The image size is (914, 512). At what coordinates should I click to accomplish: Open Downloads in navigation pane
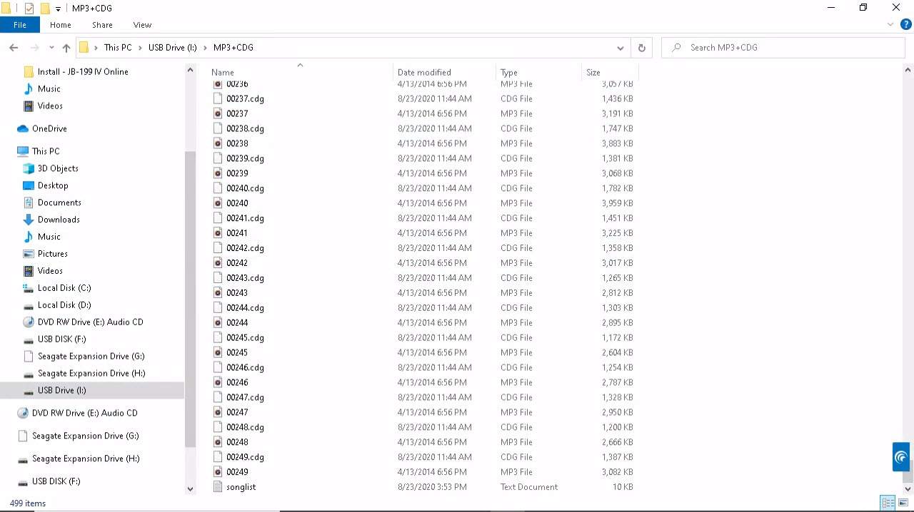pyautogui.click(x=59, y=220)
